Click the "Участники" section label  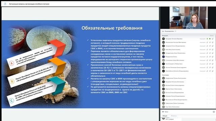pos(165,75)
